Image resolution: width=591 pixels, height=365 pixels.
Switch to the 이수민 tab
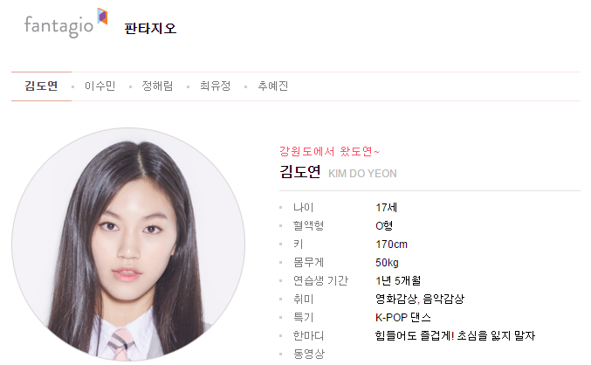pyautogui.click(x=100, y=86)
